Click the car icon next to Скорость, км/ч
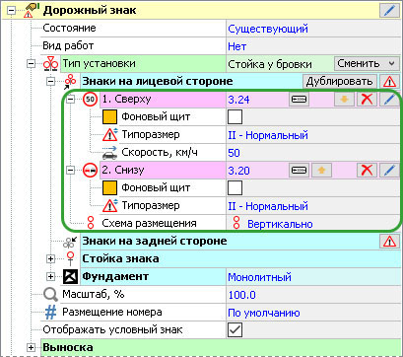This screenshot has width=403, height=357. tap(109, 153)
